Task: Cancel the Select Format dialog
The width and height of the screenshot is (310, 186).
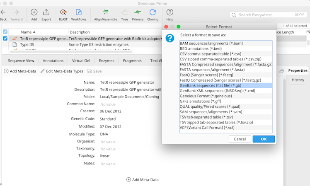Action: point(240,139)
